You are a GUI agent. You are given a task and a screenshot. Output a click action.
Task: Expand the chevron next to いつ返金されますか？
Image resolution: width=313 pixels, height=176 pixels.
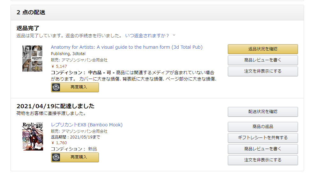pyautogui.click(x=174, y=35)
